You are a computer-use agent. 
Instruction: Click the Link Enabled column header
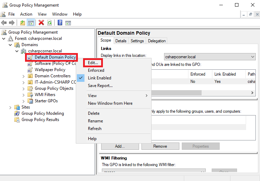point(229,74)
